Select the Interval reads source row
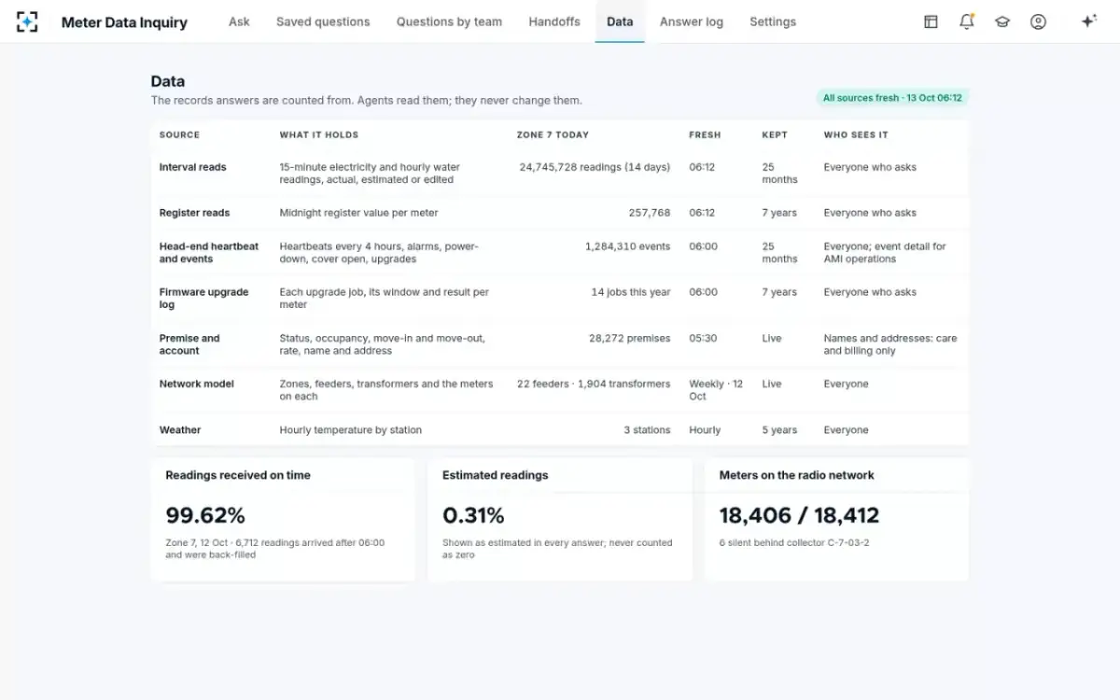 (x=560, y=173)
